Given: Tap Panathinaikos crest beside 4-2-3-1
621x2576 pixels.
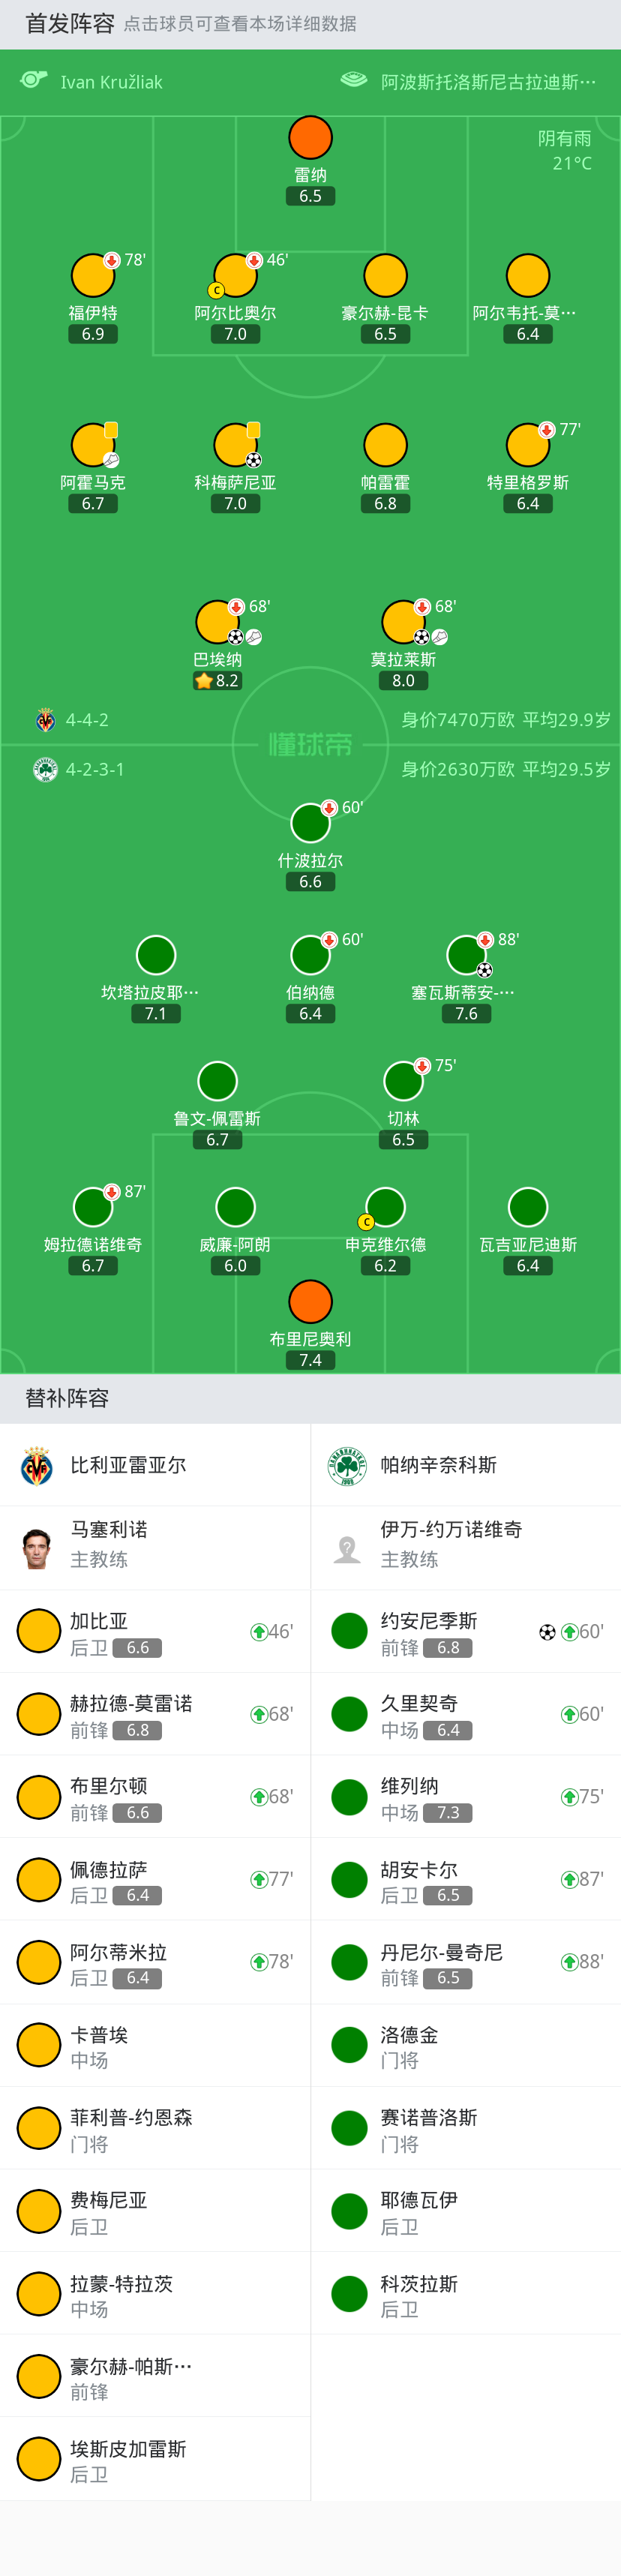Looking at the screenshot, I should 45,769.
